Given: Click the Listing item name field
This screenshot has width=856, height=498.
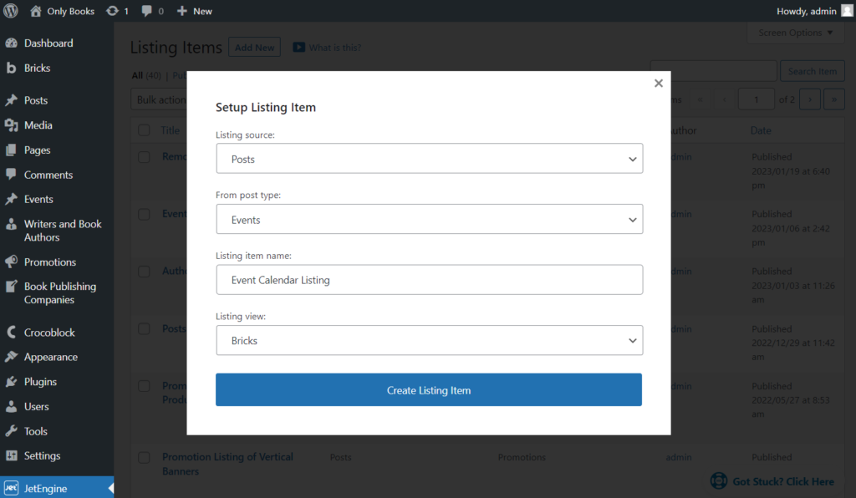Looking at the screenshot, I should pyautogui.click(x=429, y=280).
